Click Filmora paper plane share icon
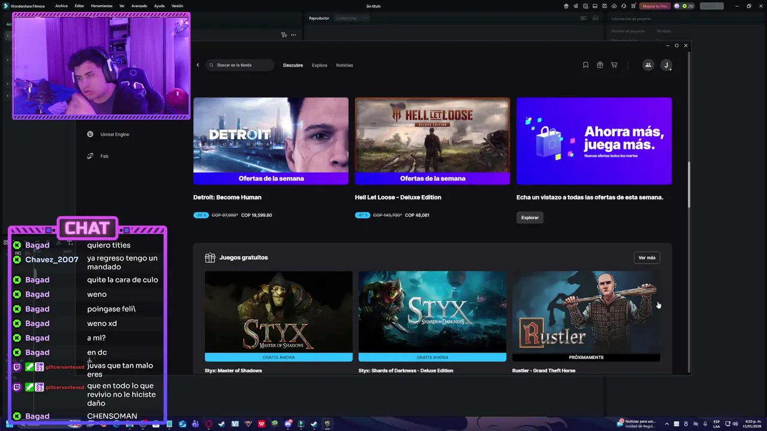 [576, 6]
